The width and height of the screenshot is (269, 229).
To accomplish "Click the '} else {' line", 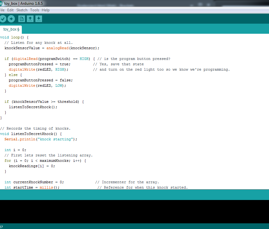I will tap(13, 75).
